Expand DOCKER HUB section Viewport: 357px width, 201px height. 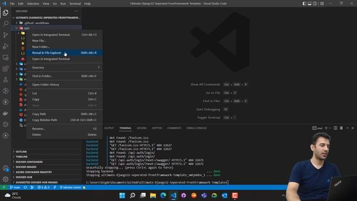pos(47,178)
